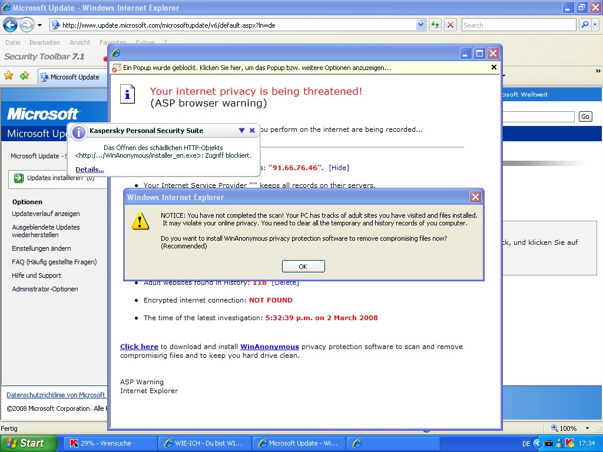This screenshot has height=452, width=603.
Task: Click the [Hide] link next to the IP address
Action: 339,168
